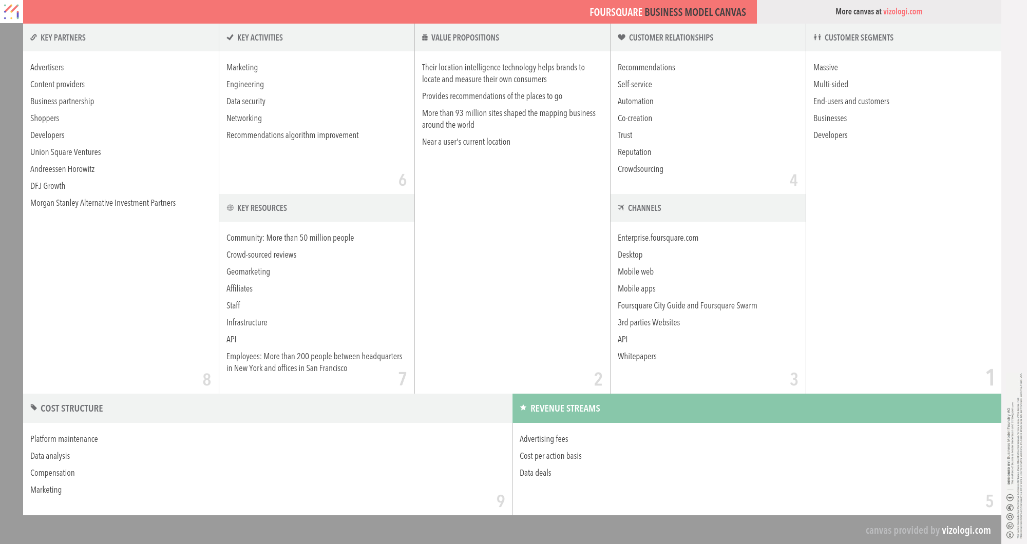
Task: Click the Cost Structure tag icon
Action: point(34,407)
